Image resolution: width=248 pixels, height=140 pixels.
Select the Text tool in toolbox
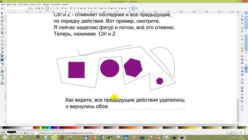coord(2,60)
